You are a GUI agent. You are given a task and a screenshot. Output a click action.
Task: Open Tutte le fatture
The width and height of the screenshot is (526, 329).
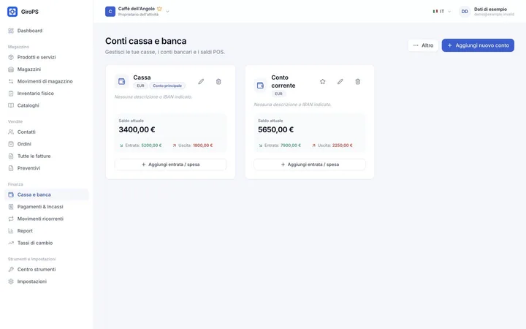pos(47,156)
